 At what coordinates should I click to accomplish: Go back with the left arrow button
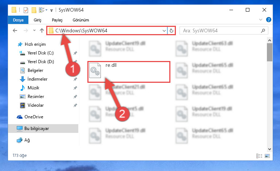[x=15, y=30]
